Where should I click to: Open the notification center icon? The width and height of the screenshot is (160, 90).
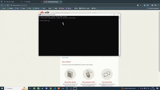point(157,88)
